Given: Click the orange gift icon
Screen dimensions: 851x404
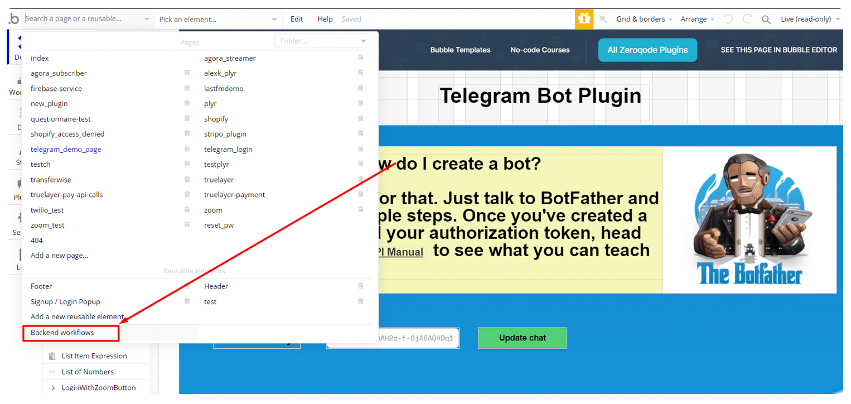Looking at the screenshot, I should [x=584, y=19].
